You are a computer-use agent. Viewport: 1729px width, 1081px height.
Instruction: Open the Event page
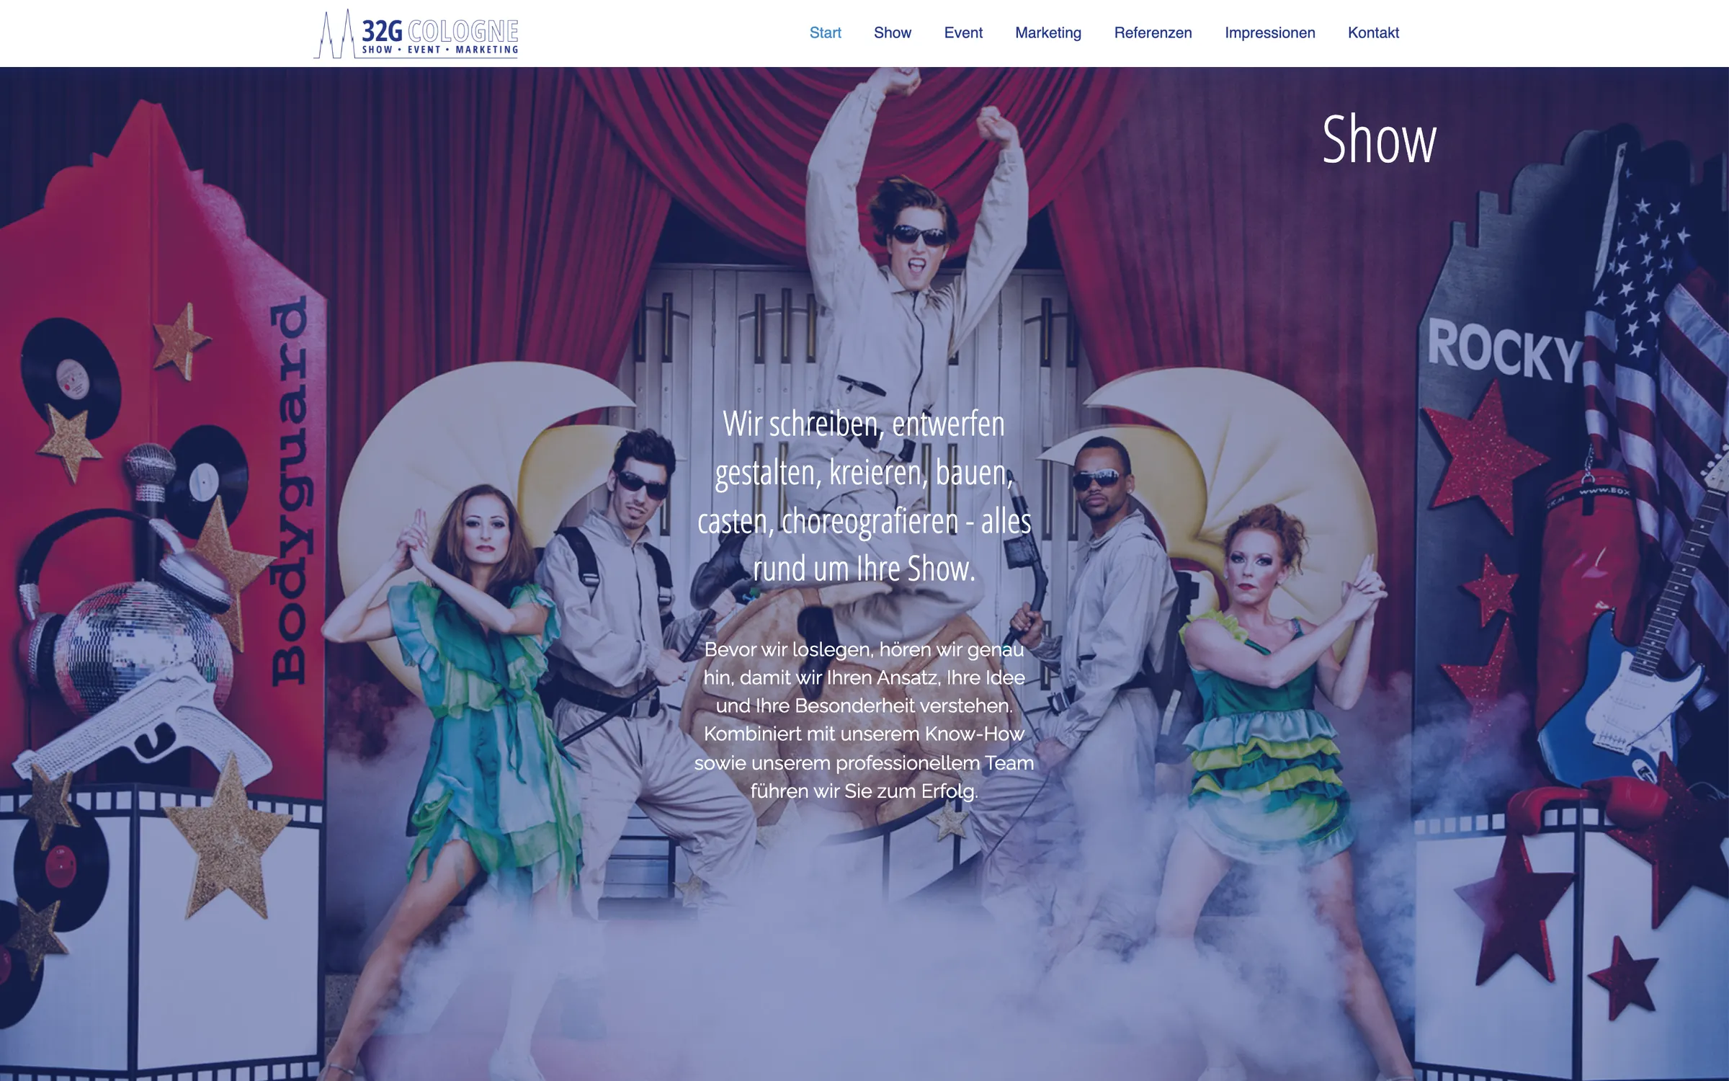[963, 33]
